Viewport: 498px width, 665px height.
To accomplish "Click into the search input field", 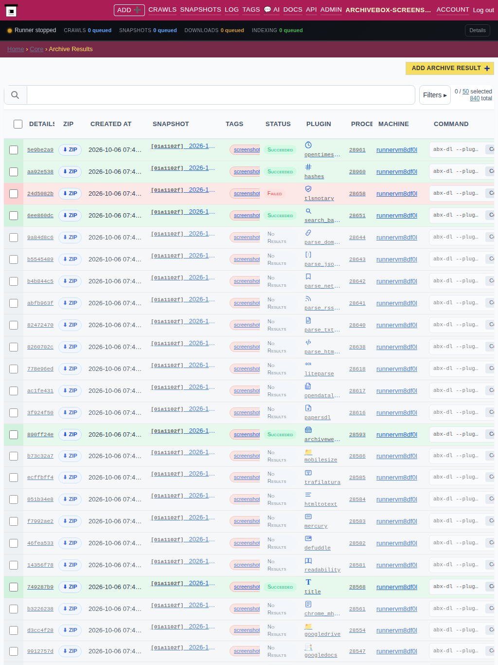I will (221, 95).
